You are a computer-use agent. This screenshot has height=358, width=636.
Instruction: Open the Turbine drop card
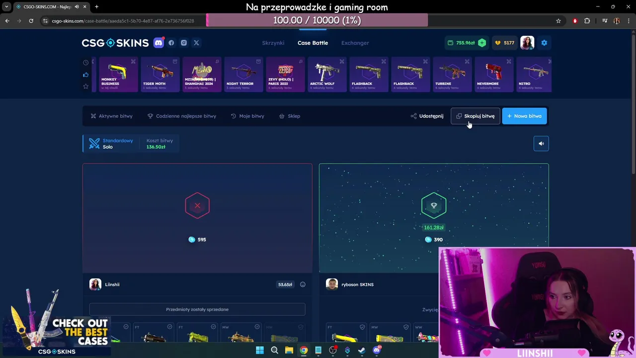pos(452,75)
